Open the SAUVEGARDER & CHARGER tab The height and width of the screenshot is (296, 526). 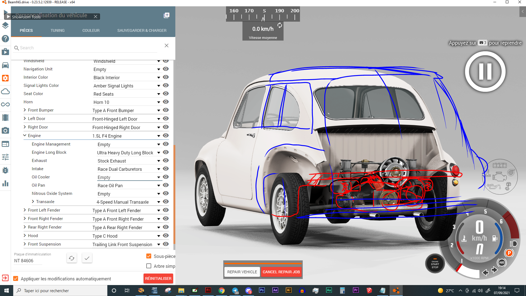[x=142, y=30]
